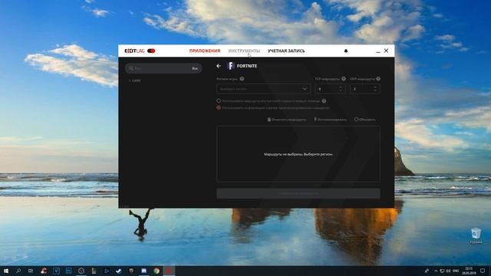Open the Windows Start menu
Image resolution: width=491 pixels, height=276 pixels.
point(6,271)
